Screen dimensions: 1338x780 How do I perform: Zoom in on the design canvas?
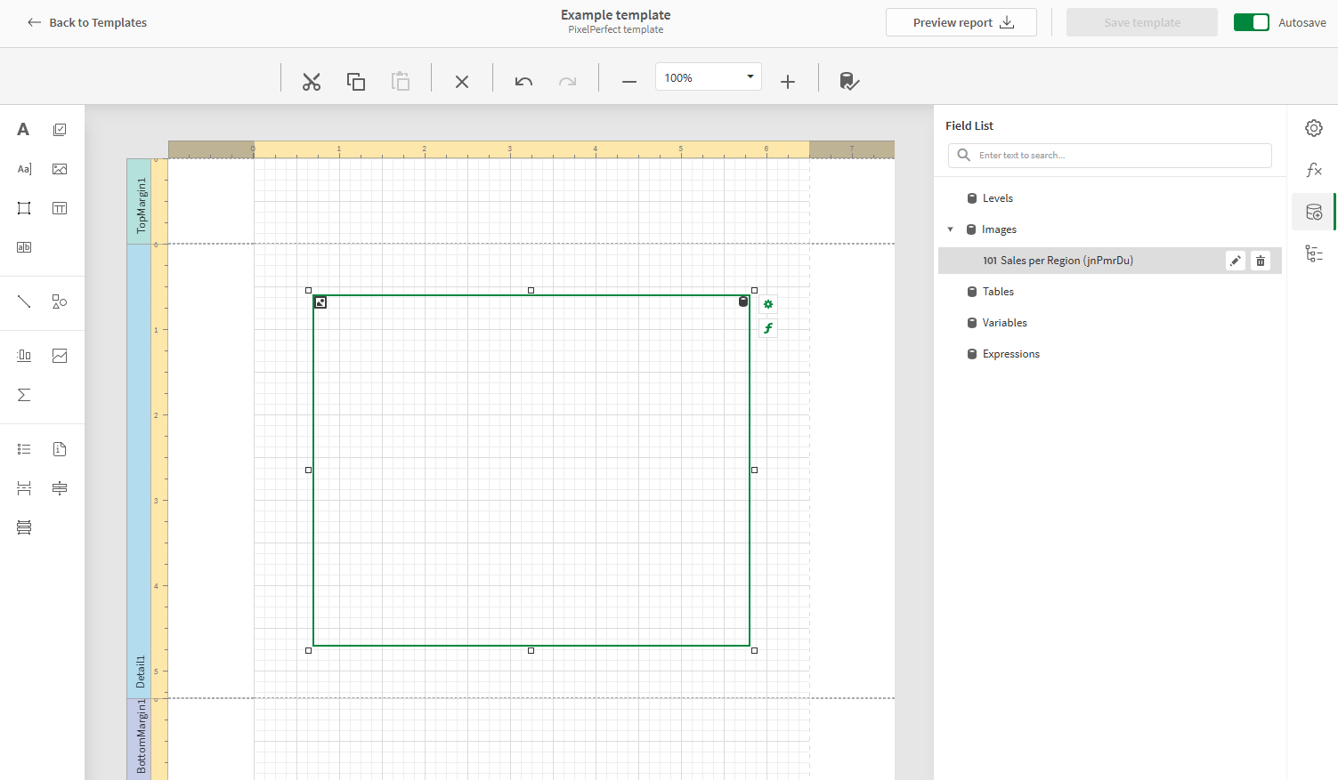tap(787, 81)
